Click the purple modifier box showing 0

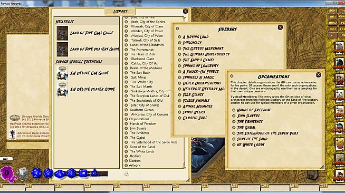click(x=7, y=173)
